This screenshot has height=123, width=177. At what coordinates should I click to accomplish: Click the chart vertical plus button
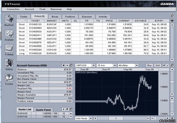(172, 99)
